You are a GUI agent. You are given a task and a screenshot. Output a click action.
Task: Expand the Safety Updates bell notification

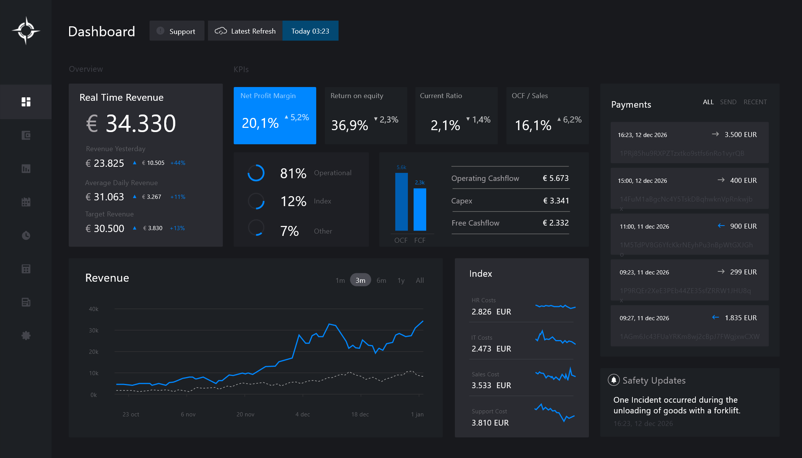(x=613, y=380)
